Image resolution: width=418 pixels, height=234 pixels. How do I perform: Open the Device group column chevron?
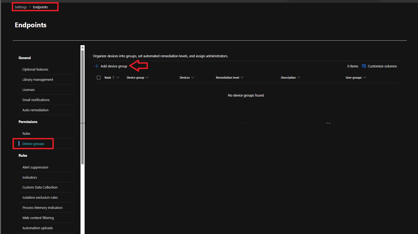pos(147,78)
